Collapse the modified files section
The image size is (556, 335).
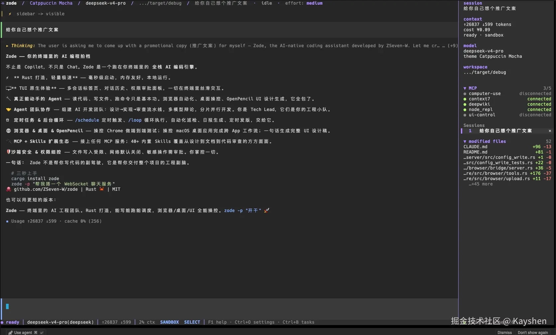465,142
